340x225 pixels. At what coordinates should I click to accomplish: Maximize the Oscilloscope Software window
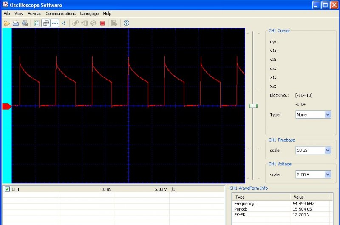[x=325, y=5]
